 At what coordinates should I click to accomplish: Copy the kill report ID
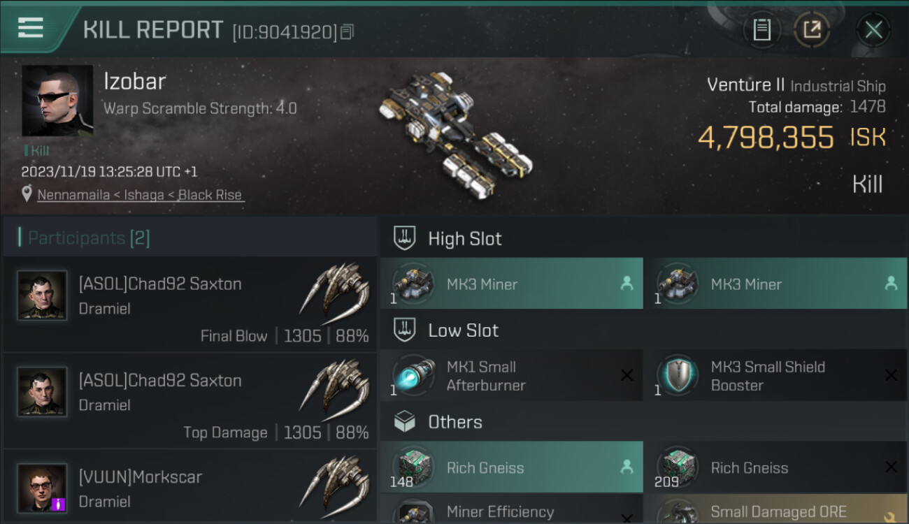[x=348, y=31]
